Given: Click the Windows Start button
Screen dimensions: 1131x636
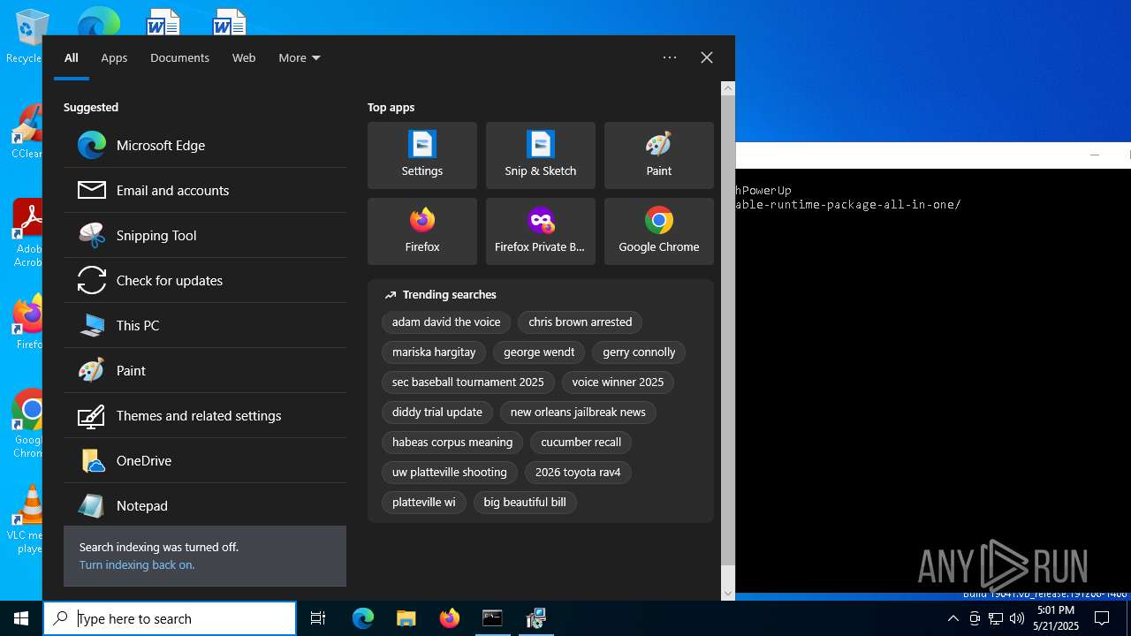Looking at the screenshot, I should coord(21,618).
